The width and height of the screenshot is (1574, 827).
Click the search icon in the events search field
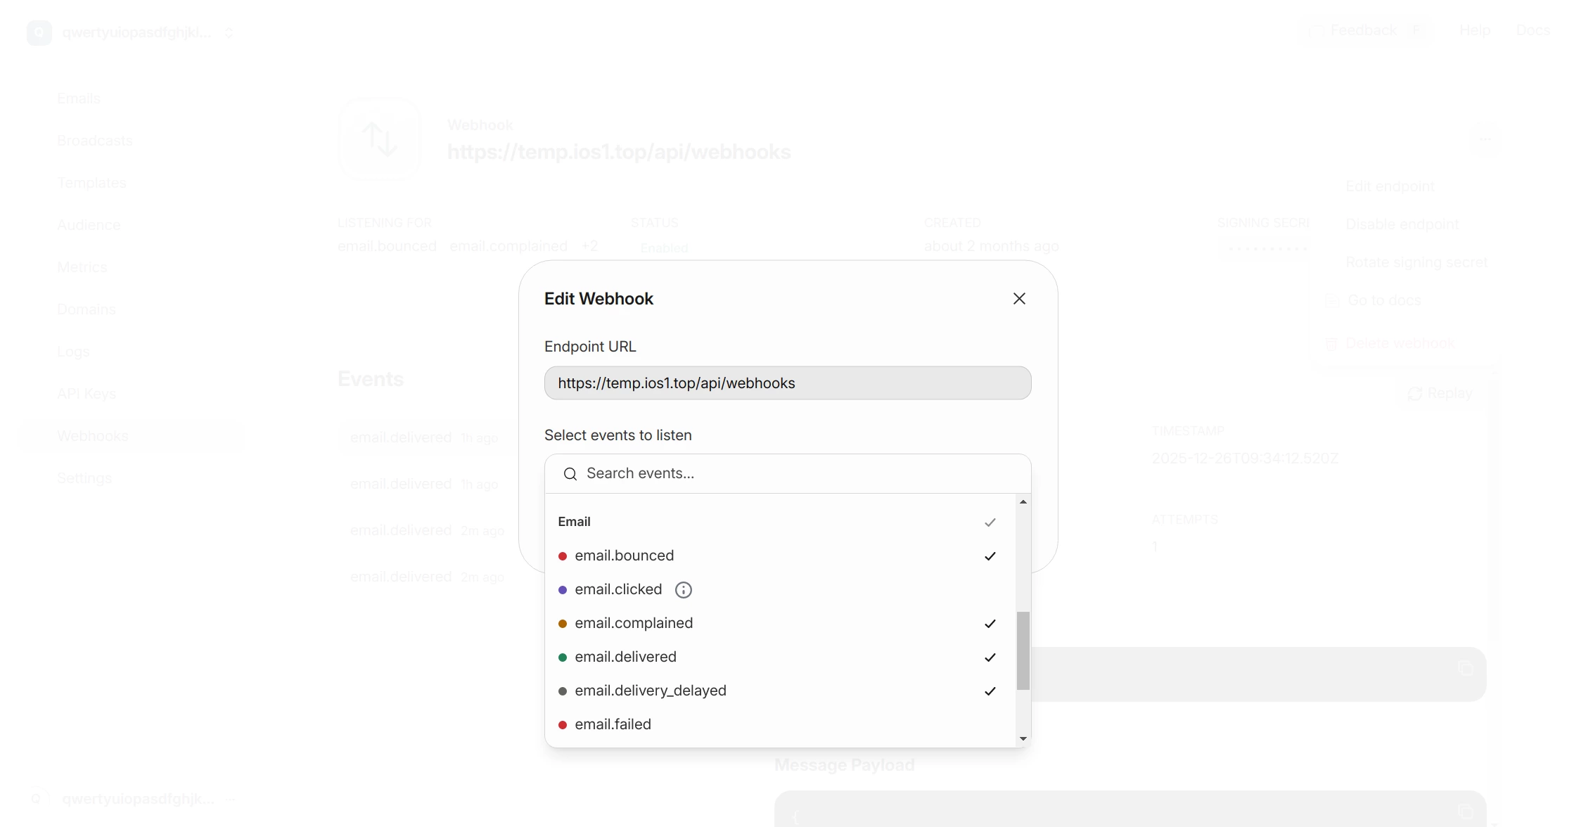tap(570, 473)
